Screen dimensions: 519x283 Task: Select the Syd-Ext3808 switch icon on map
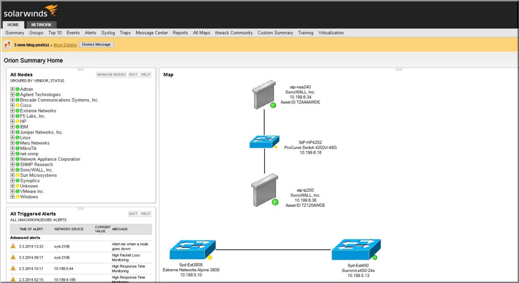(192, 250)
